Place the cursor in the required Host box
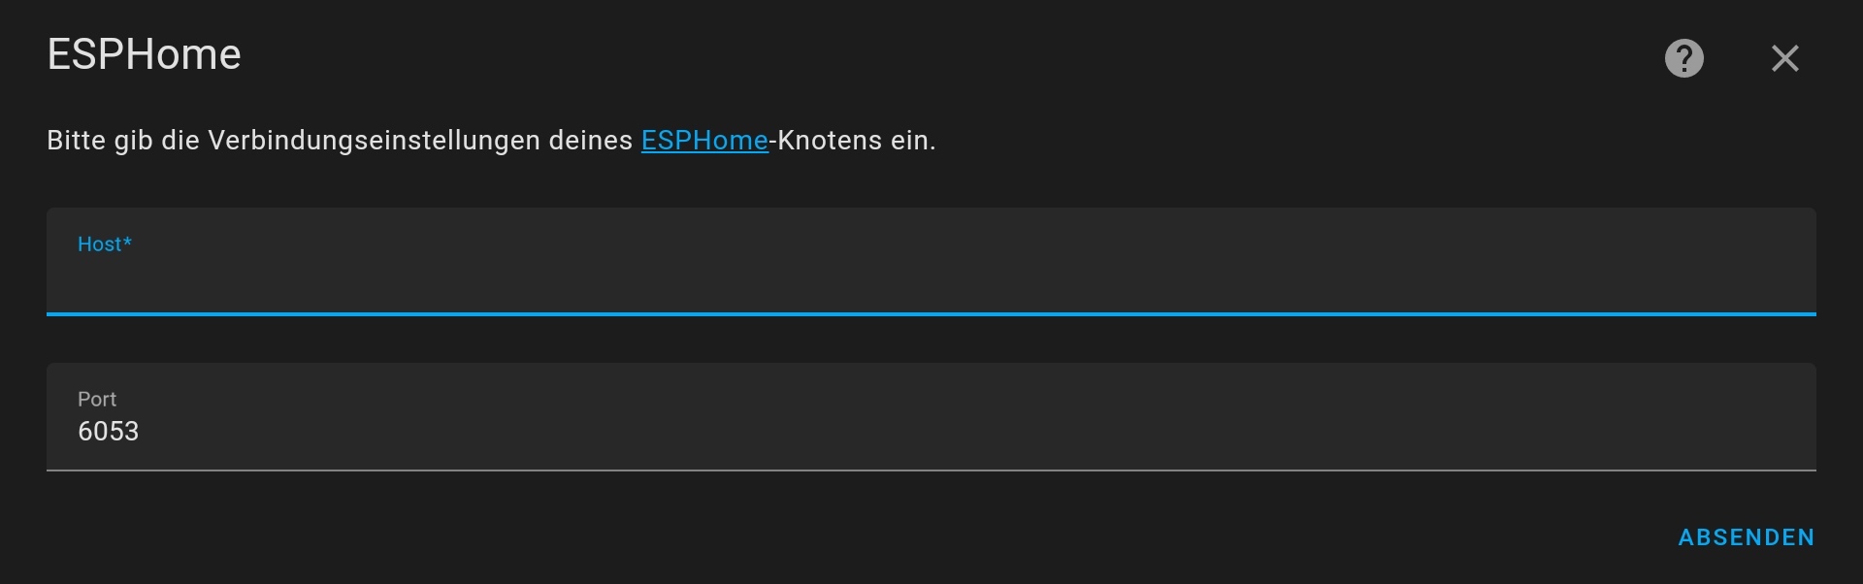The width and height of the screenshot is (1863, 584). point(931,281)
